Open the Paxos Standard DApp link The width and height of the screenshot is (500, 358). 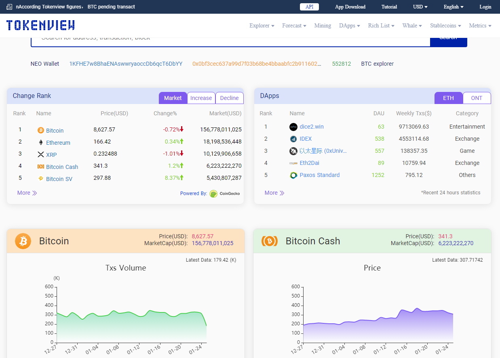click(x=320, y=175)
